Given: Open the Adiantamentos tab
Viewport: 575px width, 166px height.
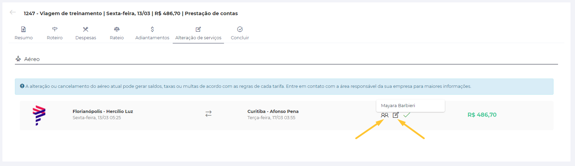Looking at the screenshot, I should pos(152,33).
